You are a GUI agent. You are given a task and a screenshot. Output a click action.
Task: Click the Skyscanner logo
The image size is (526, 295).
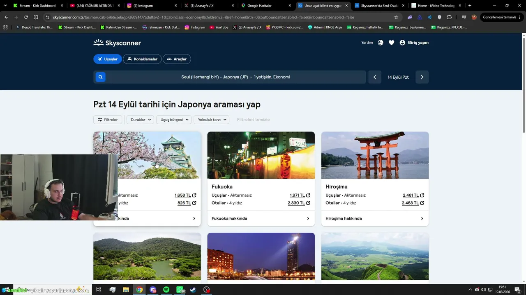click(x=117, y=43)
